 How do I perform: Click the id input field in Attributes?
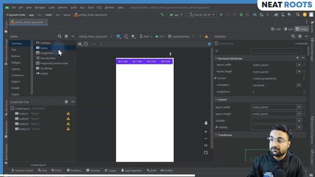click(x=277, y=51)
